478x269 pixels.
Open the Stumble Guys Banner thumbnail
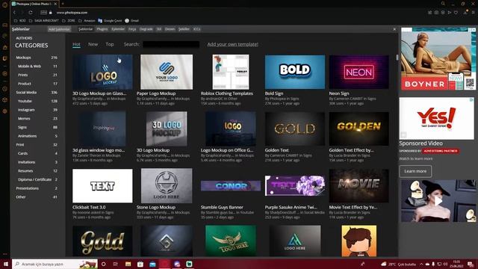point(231,186)
